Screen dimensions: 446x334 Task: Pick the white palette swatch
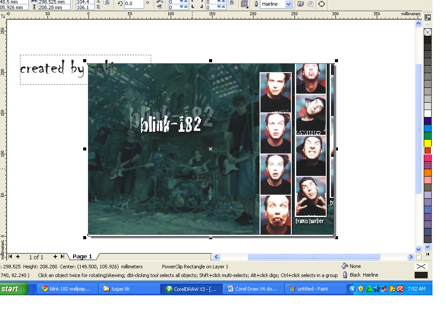pyautogui.click(x=428, y=114)
